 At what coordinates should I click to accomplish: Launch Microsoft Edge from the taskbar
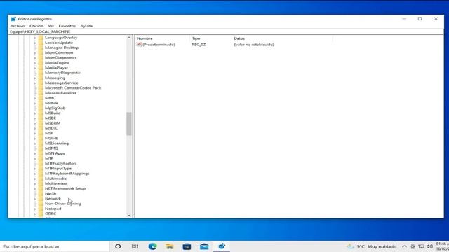pos(152,246)
